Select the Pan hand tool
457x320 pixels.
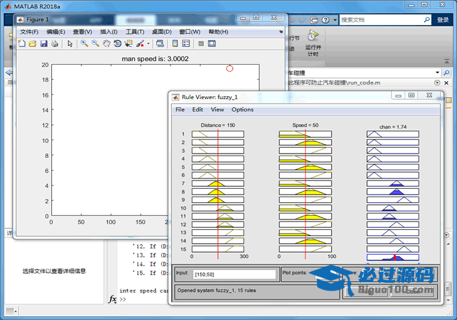pyautogui.click(x=107, y=44)
